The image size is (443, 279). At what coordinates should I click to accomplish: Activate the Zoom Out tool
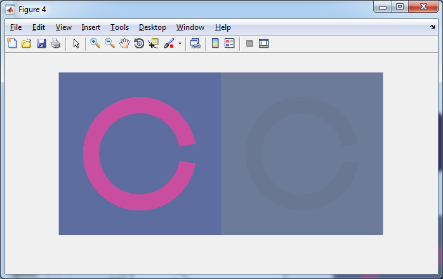point(110,43)
